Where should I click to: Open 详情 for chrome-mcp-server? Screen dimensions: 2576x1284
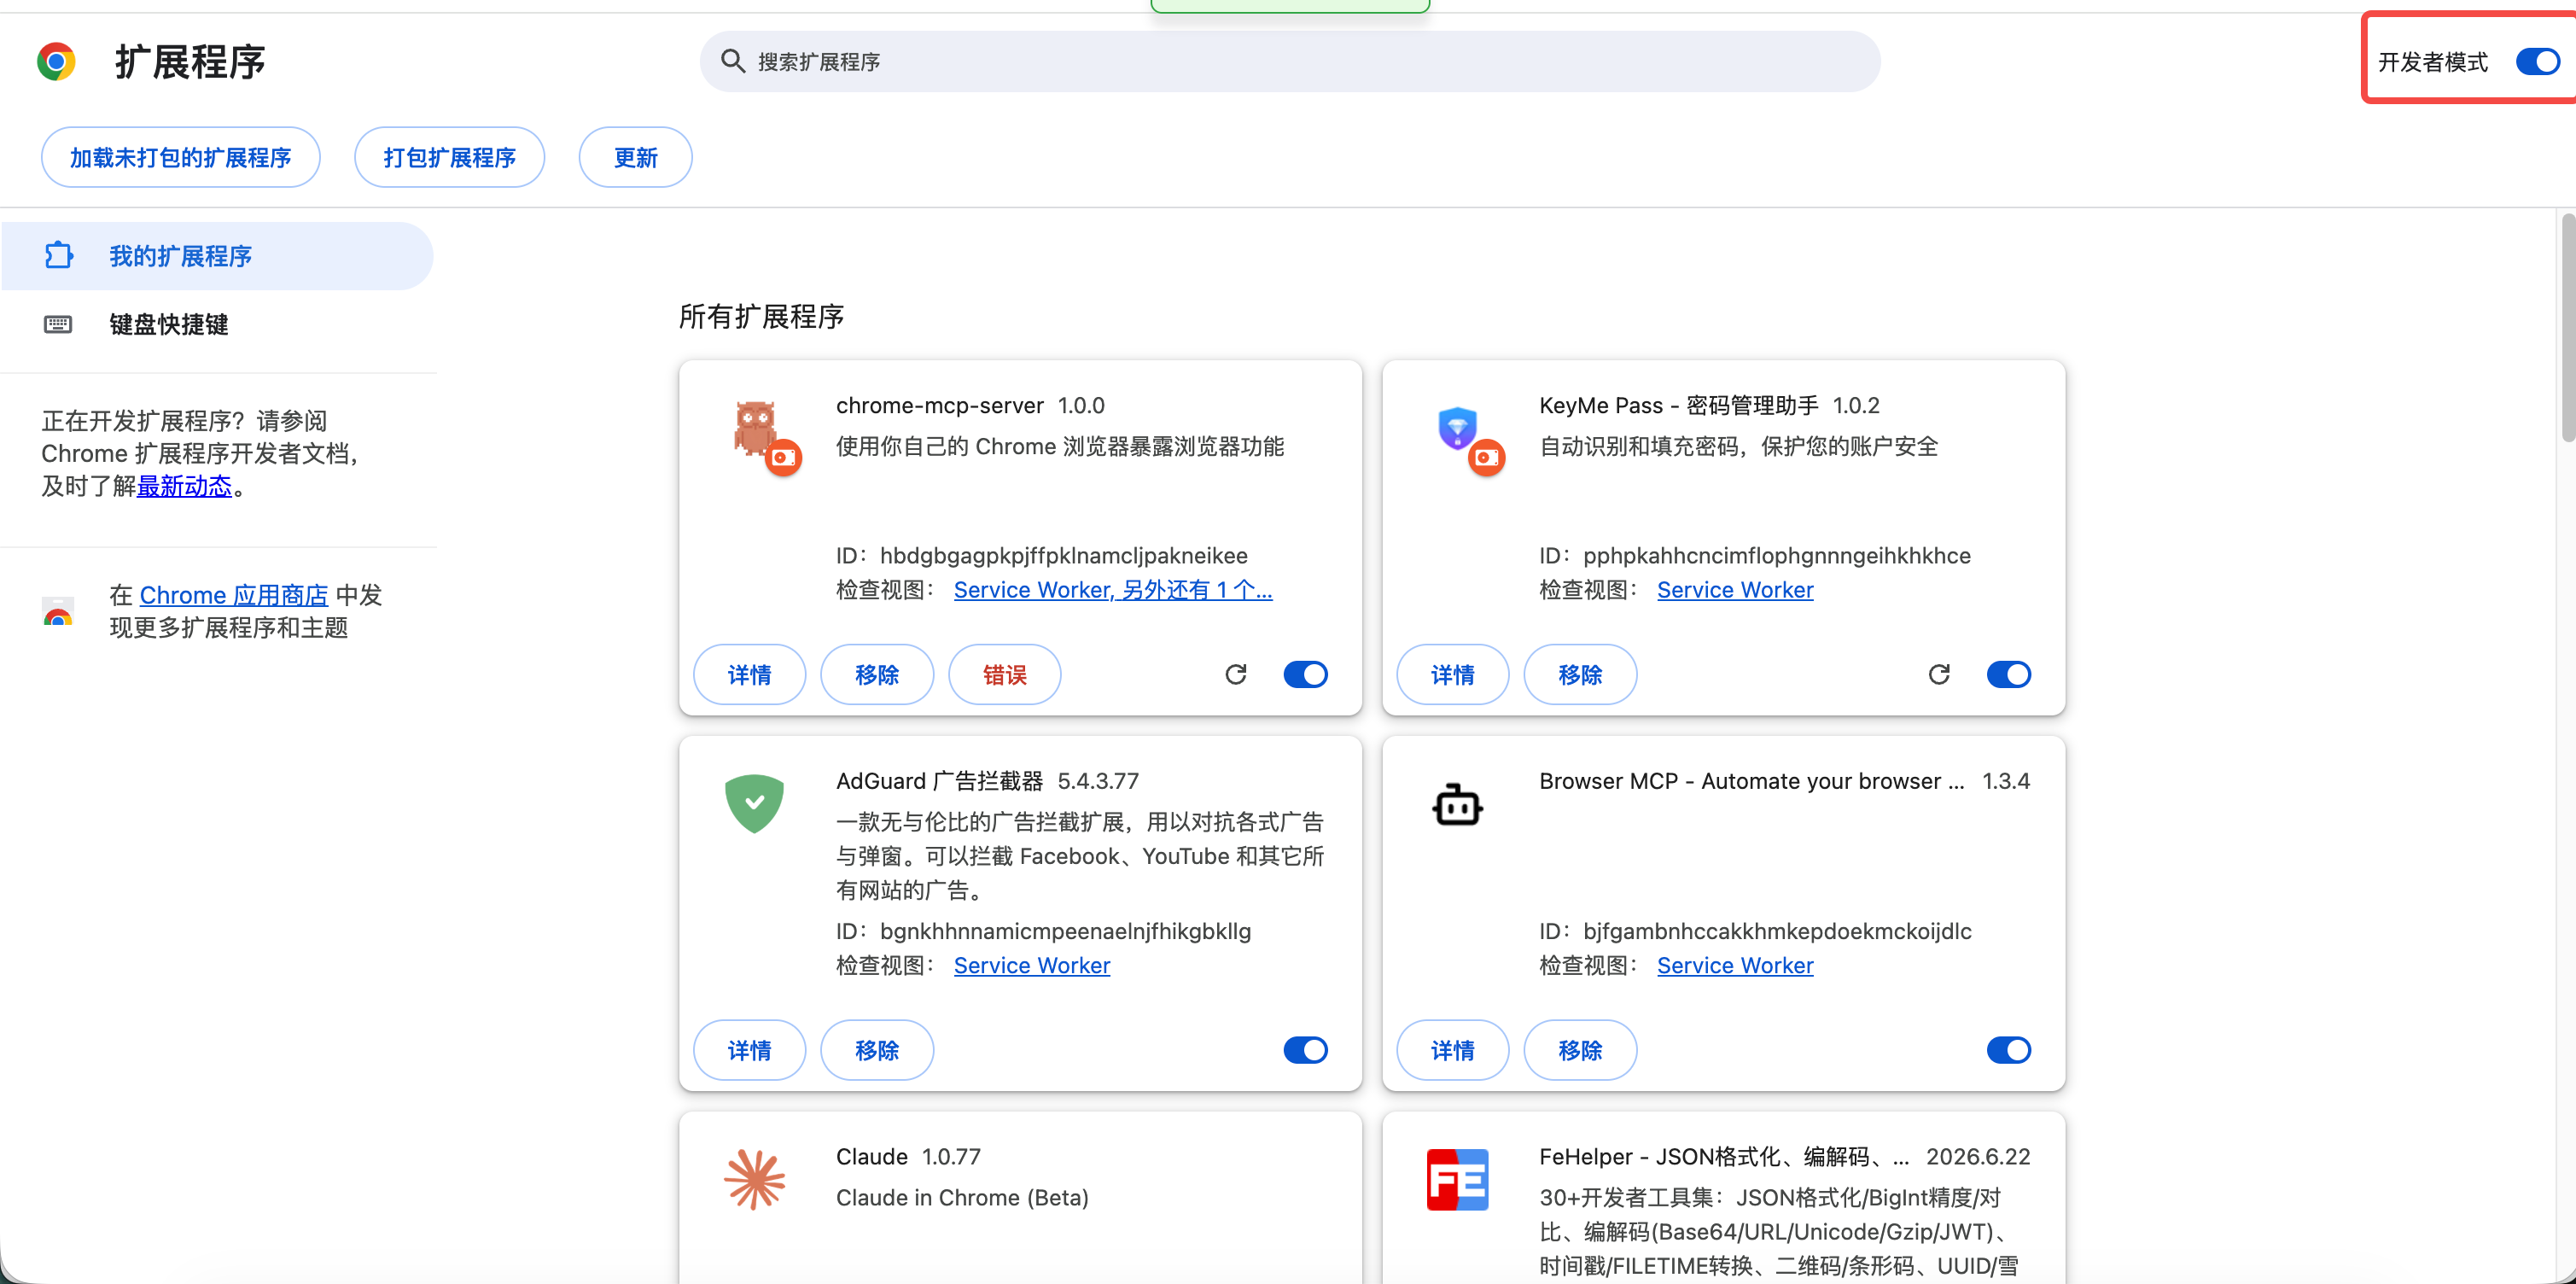(749, 674)
